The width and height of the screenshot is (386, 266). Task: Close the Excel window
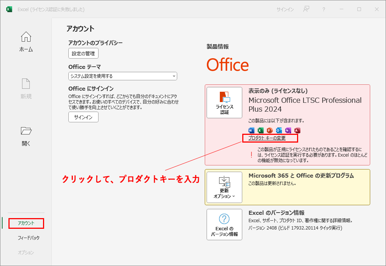(x=377, y=9)
